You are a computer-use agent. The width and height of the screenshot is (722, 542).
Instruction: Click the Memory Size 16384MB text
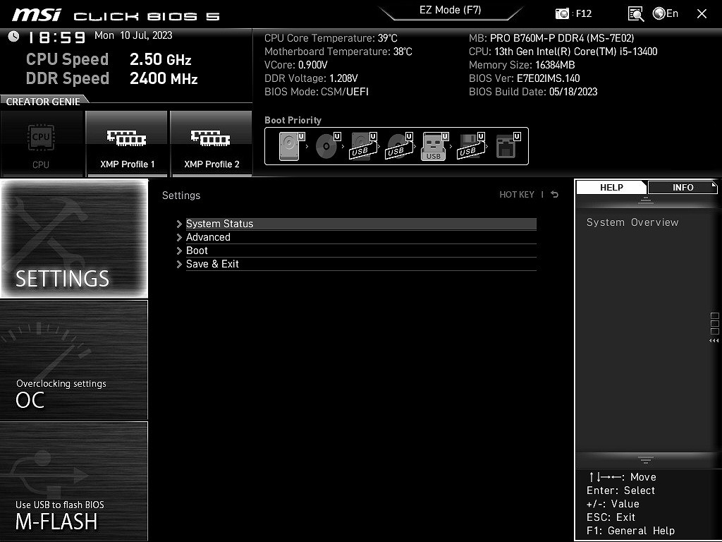click(x=522, y=65)
